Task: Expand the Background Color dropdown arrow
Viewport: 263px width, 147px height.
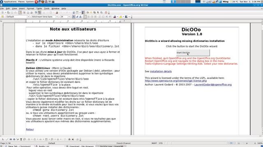Action: click(x=129, y=17)
